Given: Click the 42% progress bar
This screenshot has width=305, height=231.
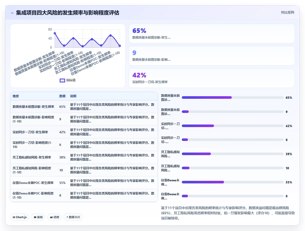Looking at the screenshot, I should pyautogui.click(x=233, y=126).
